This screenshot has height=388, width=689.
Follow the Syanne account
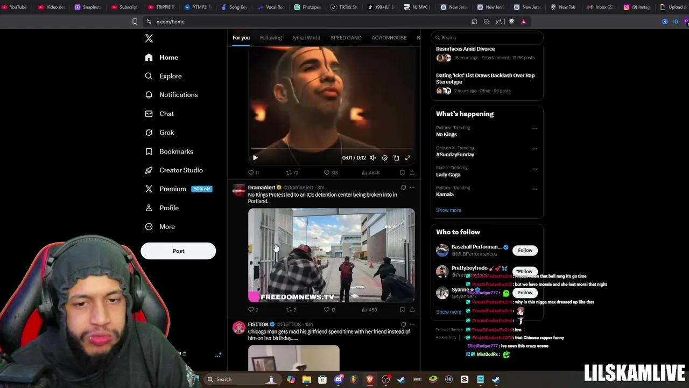(525, 293)
